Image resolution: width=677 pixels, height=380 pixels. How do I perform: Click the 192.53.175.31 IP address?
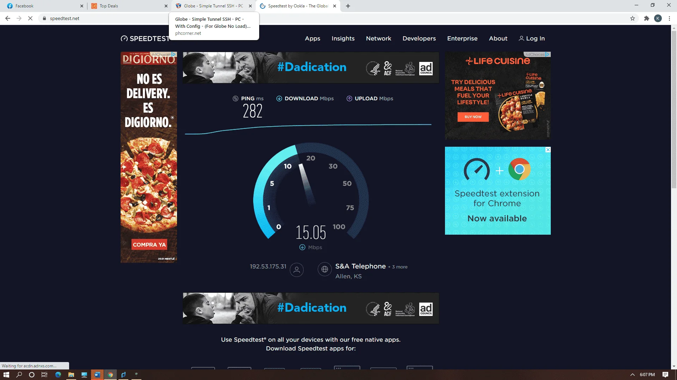point(268,267)
